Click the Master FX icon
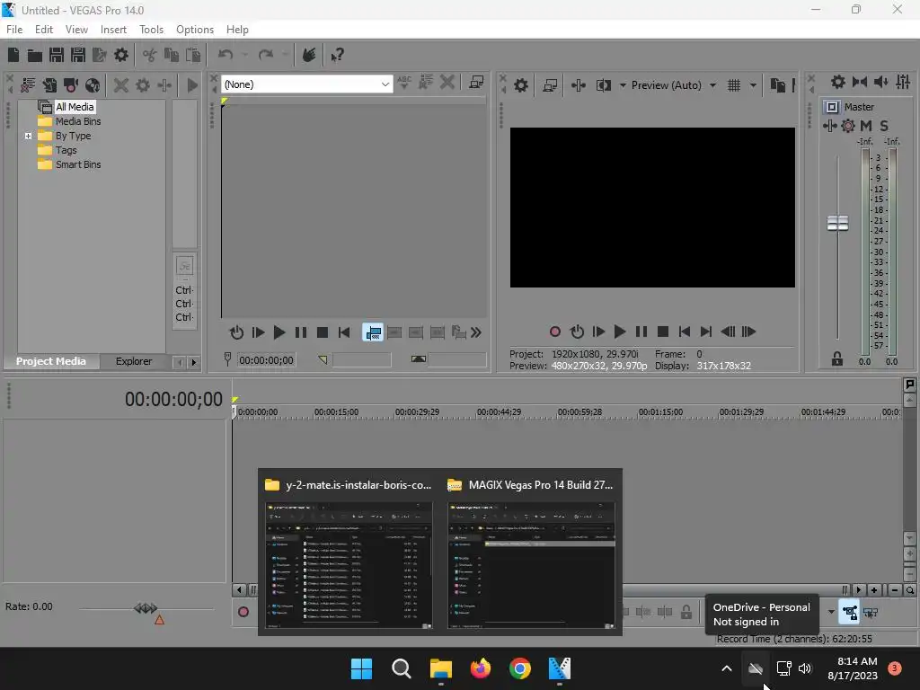Screen dimensions: 920x690 (x=829, y=126)
